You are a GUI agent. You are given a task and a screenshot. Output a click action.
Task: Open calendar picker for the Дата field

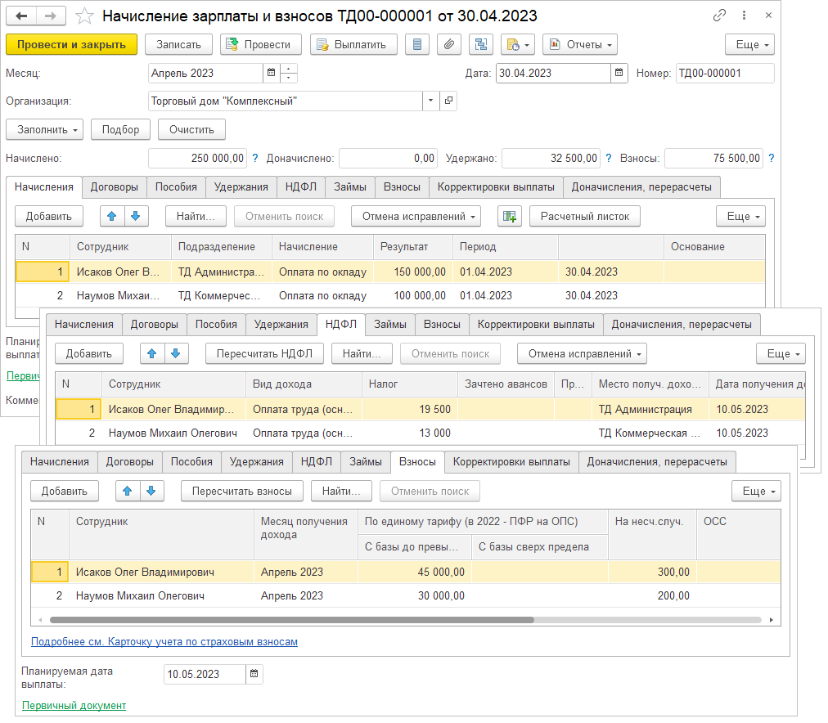point(619,73)
